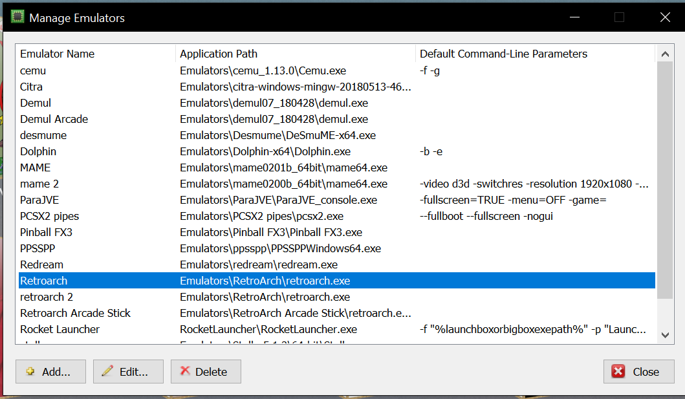Select the Demul Arcade emulator row
Viewport: 685px width, 399px height.
tap(337, 119)
